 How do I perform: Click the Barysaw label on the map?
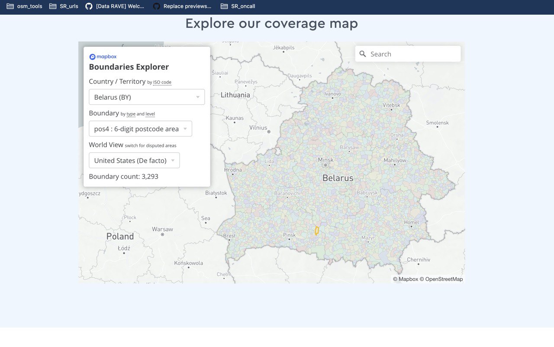click(x=349, y=148)
